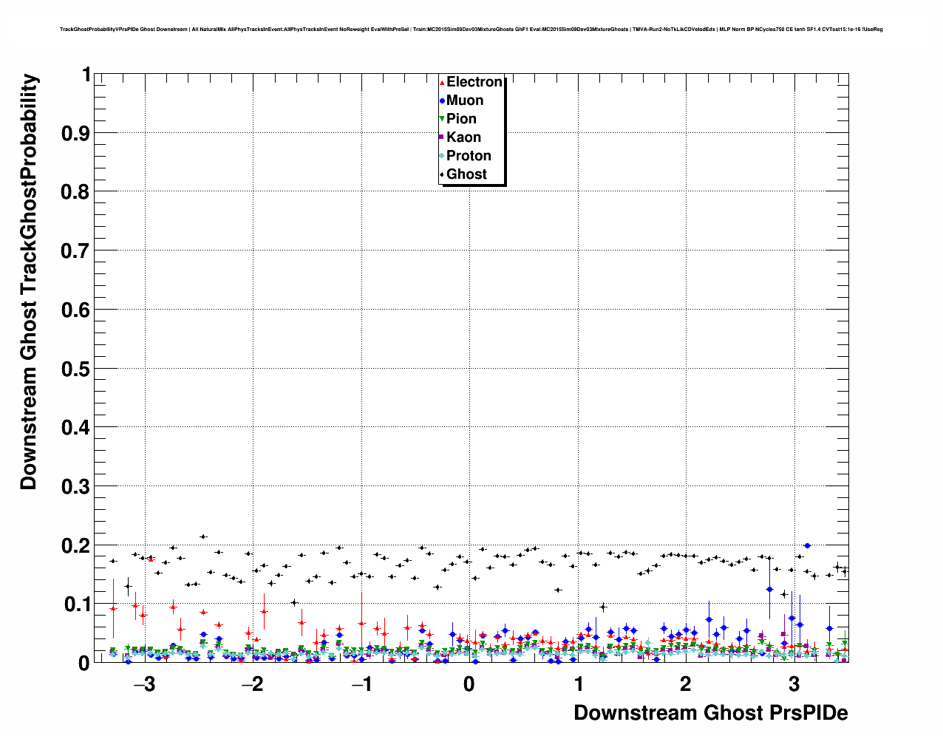Click the topmost black Ghost data point

click(x=203, y=536)
